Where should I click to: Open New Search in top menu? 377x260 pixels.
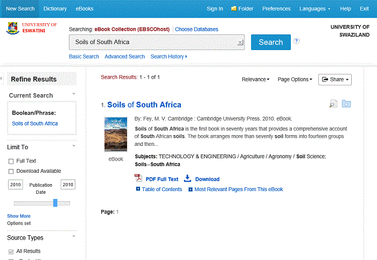[20, 9]
